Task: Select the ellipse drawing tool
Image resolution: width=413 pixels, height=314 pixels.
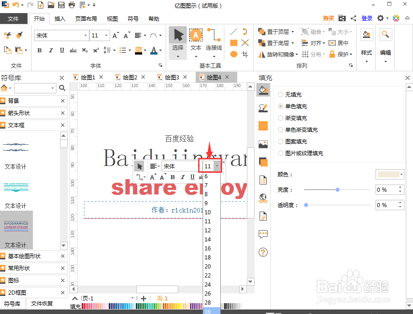Action: (234, 54)
